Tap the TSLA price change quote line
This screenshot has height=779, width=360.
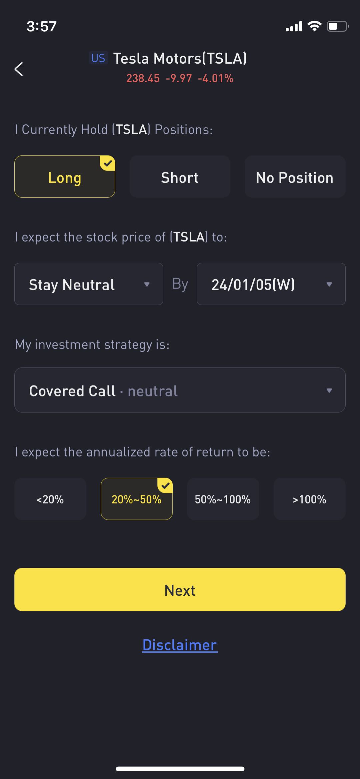tap(180, 78)
